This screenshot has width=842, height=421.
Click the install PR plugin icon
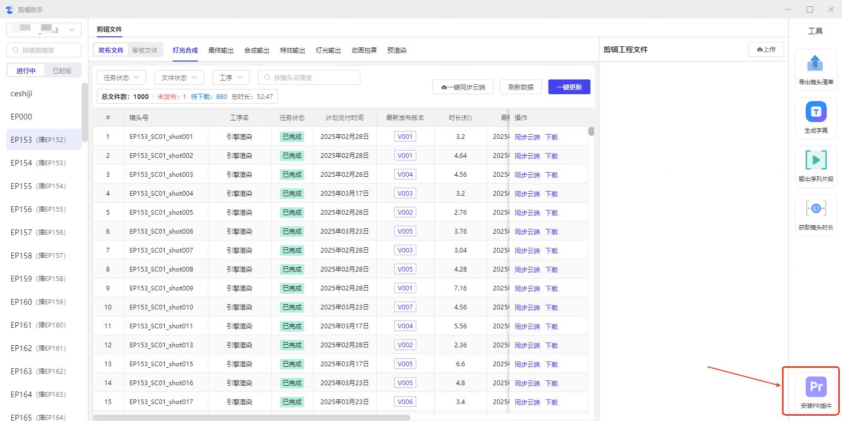click(816, 387)
